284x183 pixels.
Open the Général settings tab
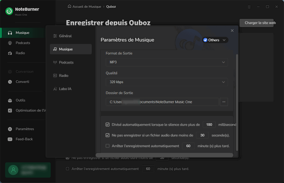click(x=71, y=36)
